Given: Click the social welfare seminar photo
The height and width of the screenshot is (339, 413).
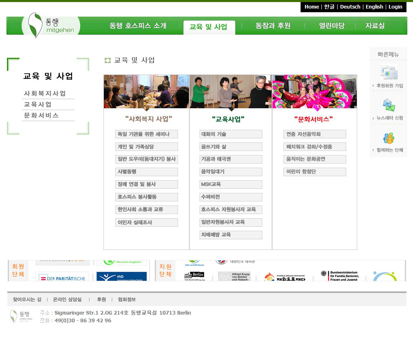Looking at the screenshot, I should coord(146,92).
